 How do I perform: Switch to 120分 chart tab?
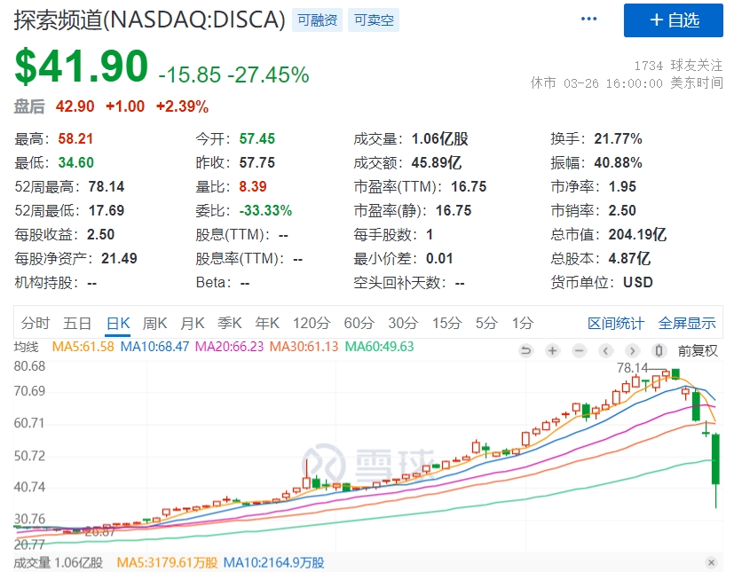[312, 323]
